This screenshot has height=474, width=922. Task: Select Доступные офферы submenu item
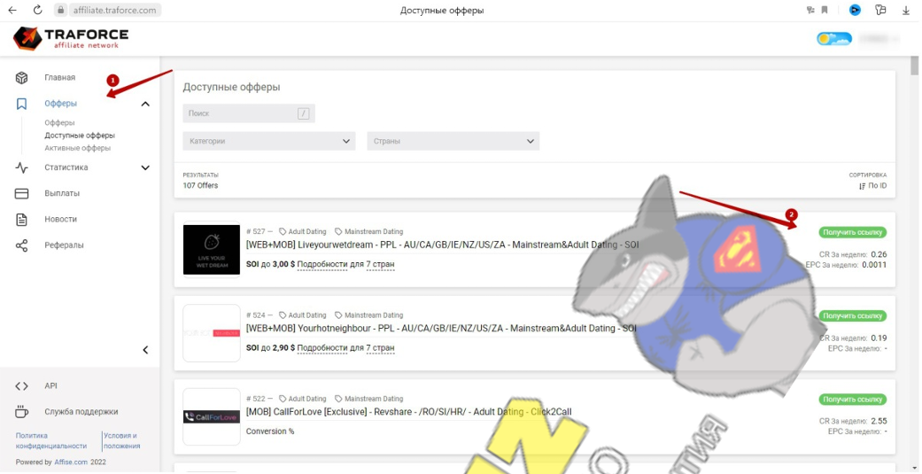click(80, 136)
